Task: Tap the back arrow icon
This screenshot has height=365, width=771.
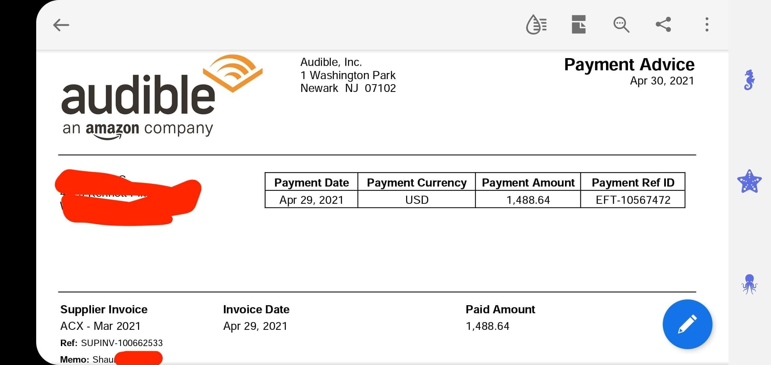Action: tap(61, 25)
